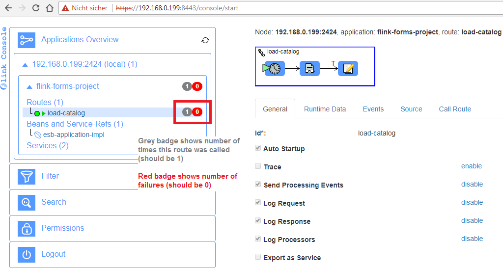Select the middle processor node in diagram

[309, 68]
